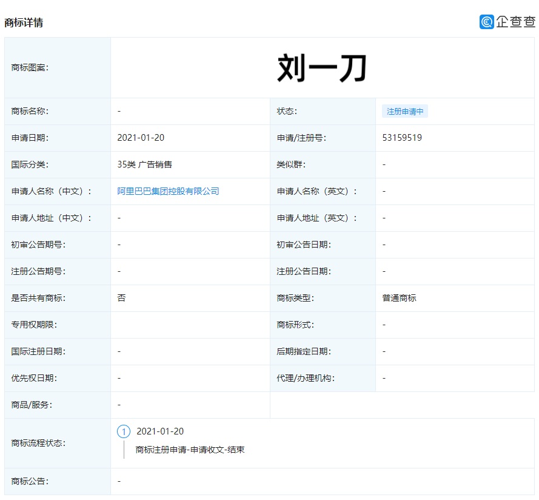539x500 pixels.
Task: Click the 申请人地址（中文） label
Action: coord(52,218)
